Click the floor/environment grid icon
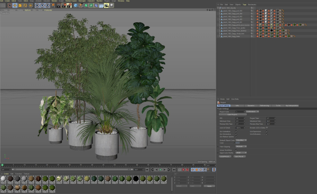Screen dimensions: 317x194 (101, 5)
